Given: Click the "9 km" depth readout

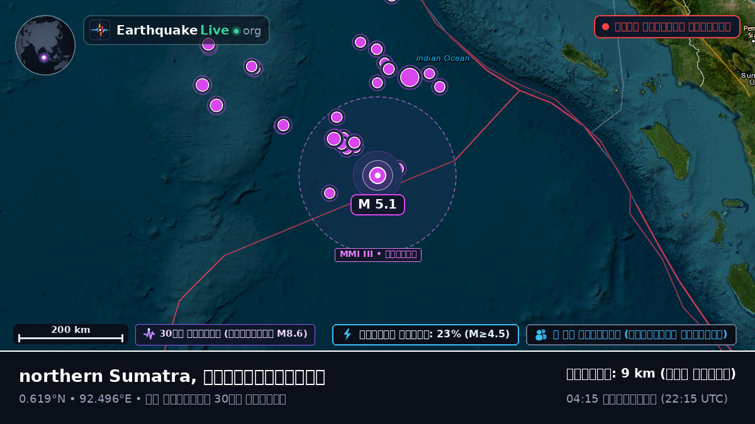Looking at the screenshot, I should click(651, 374).
